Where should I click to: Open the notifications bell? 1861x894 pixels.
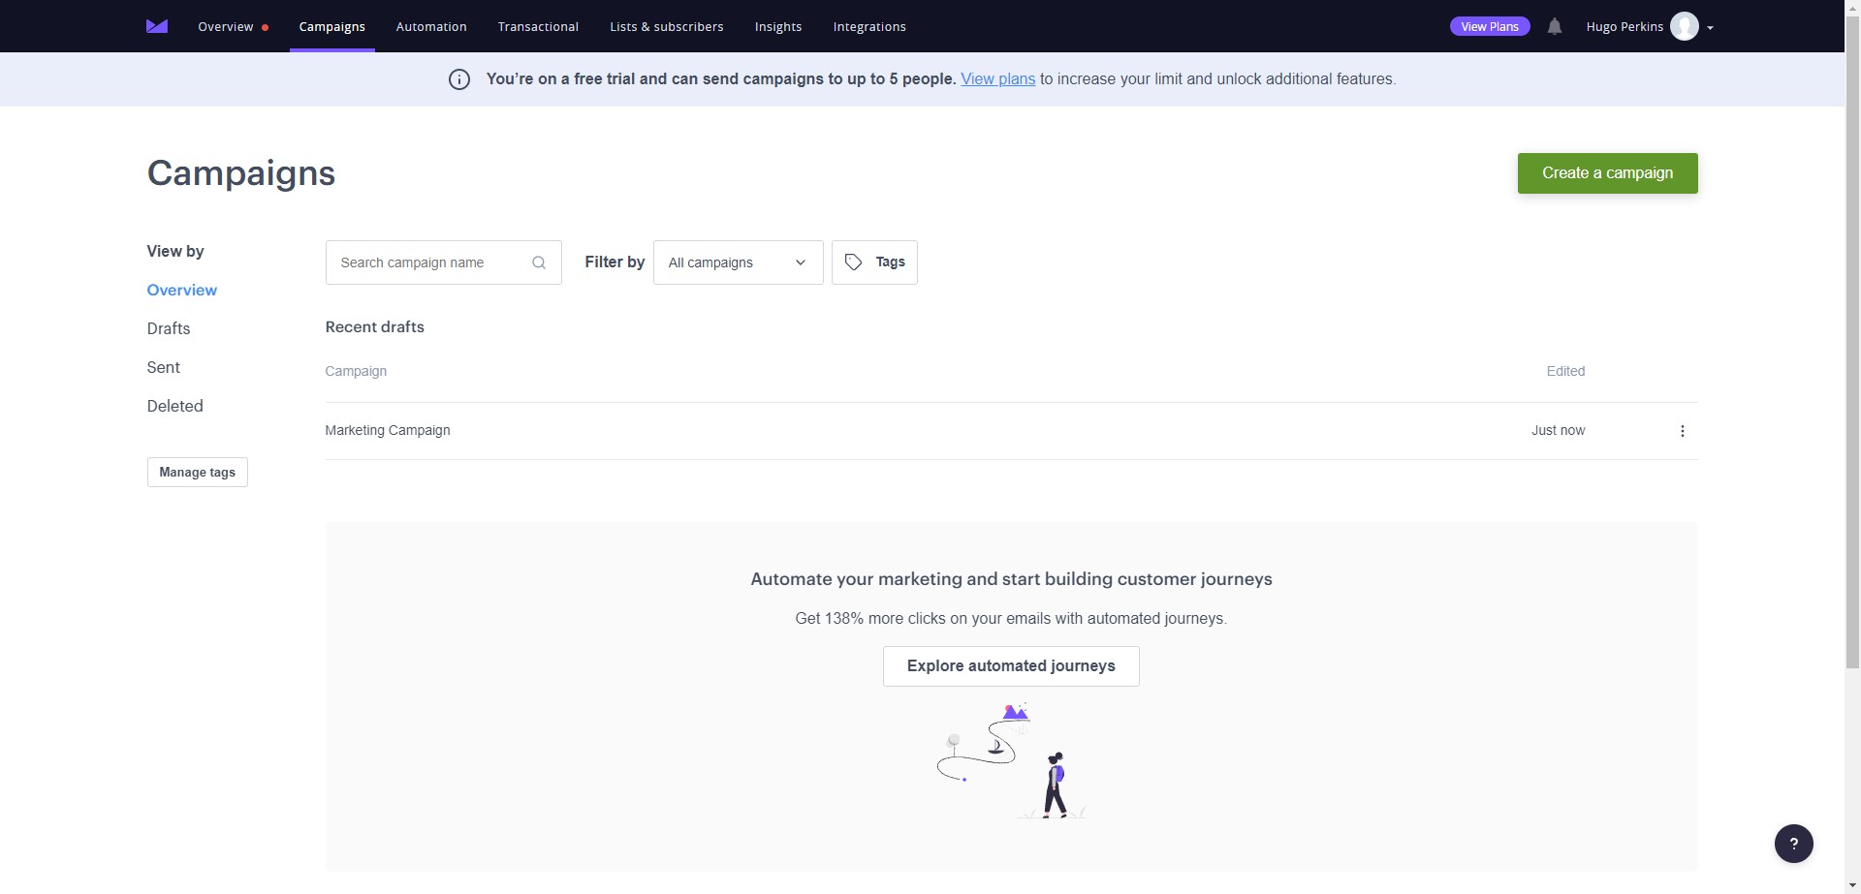pyautogui.click(x=1555, y=26)
